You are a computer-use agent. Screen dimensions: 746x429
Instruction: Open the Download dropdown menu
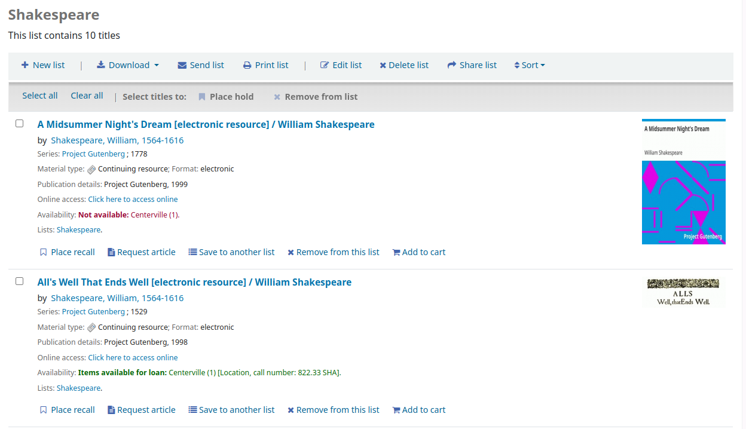tap(128, 65)
